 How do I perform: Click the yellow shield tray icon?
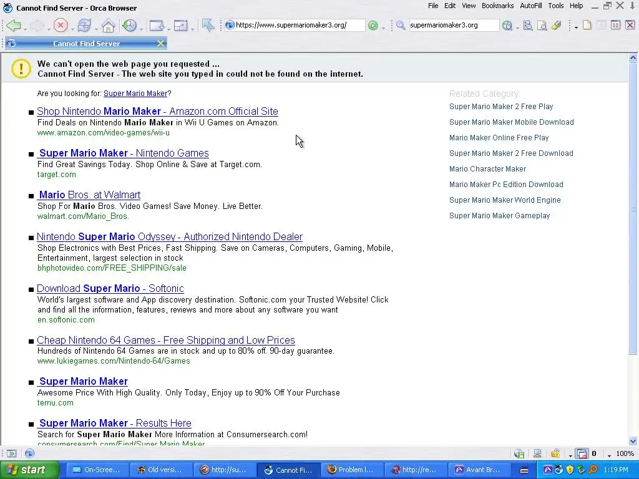coord(570,470)
